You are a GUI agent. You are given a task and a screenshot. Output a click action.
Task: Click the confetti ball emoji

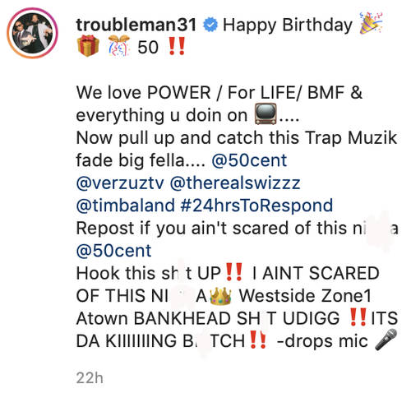coord(118,46)
